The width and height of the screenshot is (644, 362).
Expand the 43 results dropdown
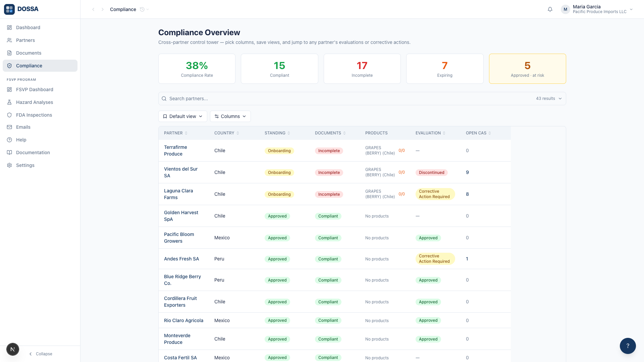point(549,99)
